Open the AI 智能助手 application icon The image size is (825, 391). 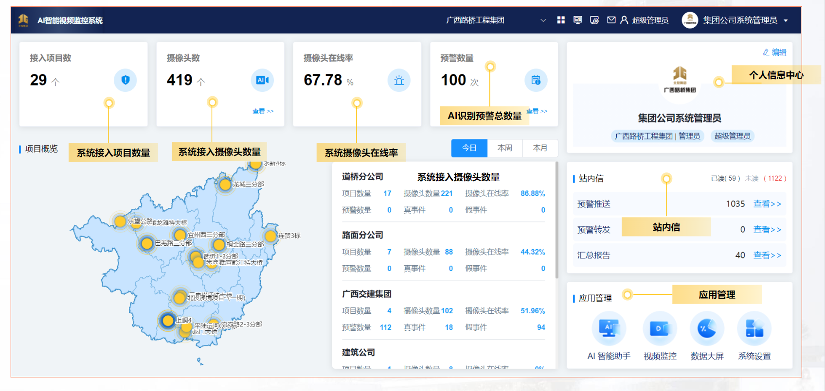coord(609,329)
